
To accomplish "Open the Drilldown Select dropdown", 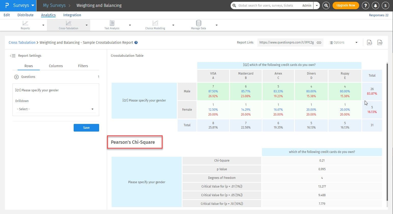I will coord(55,109).
